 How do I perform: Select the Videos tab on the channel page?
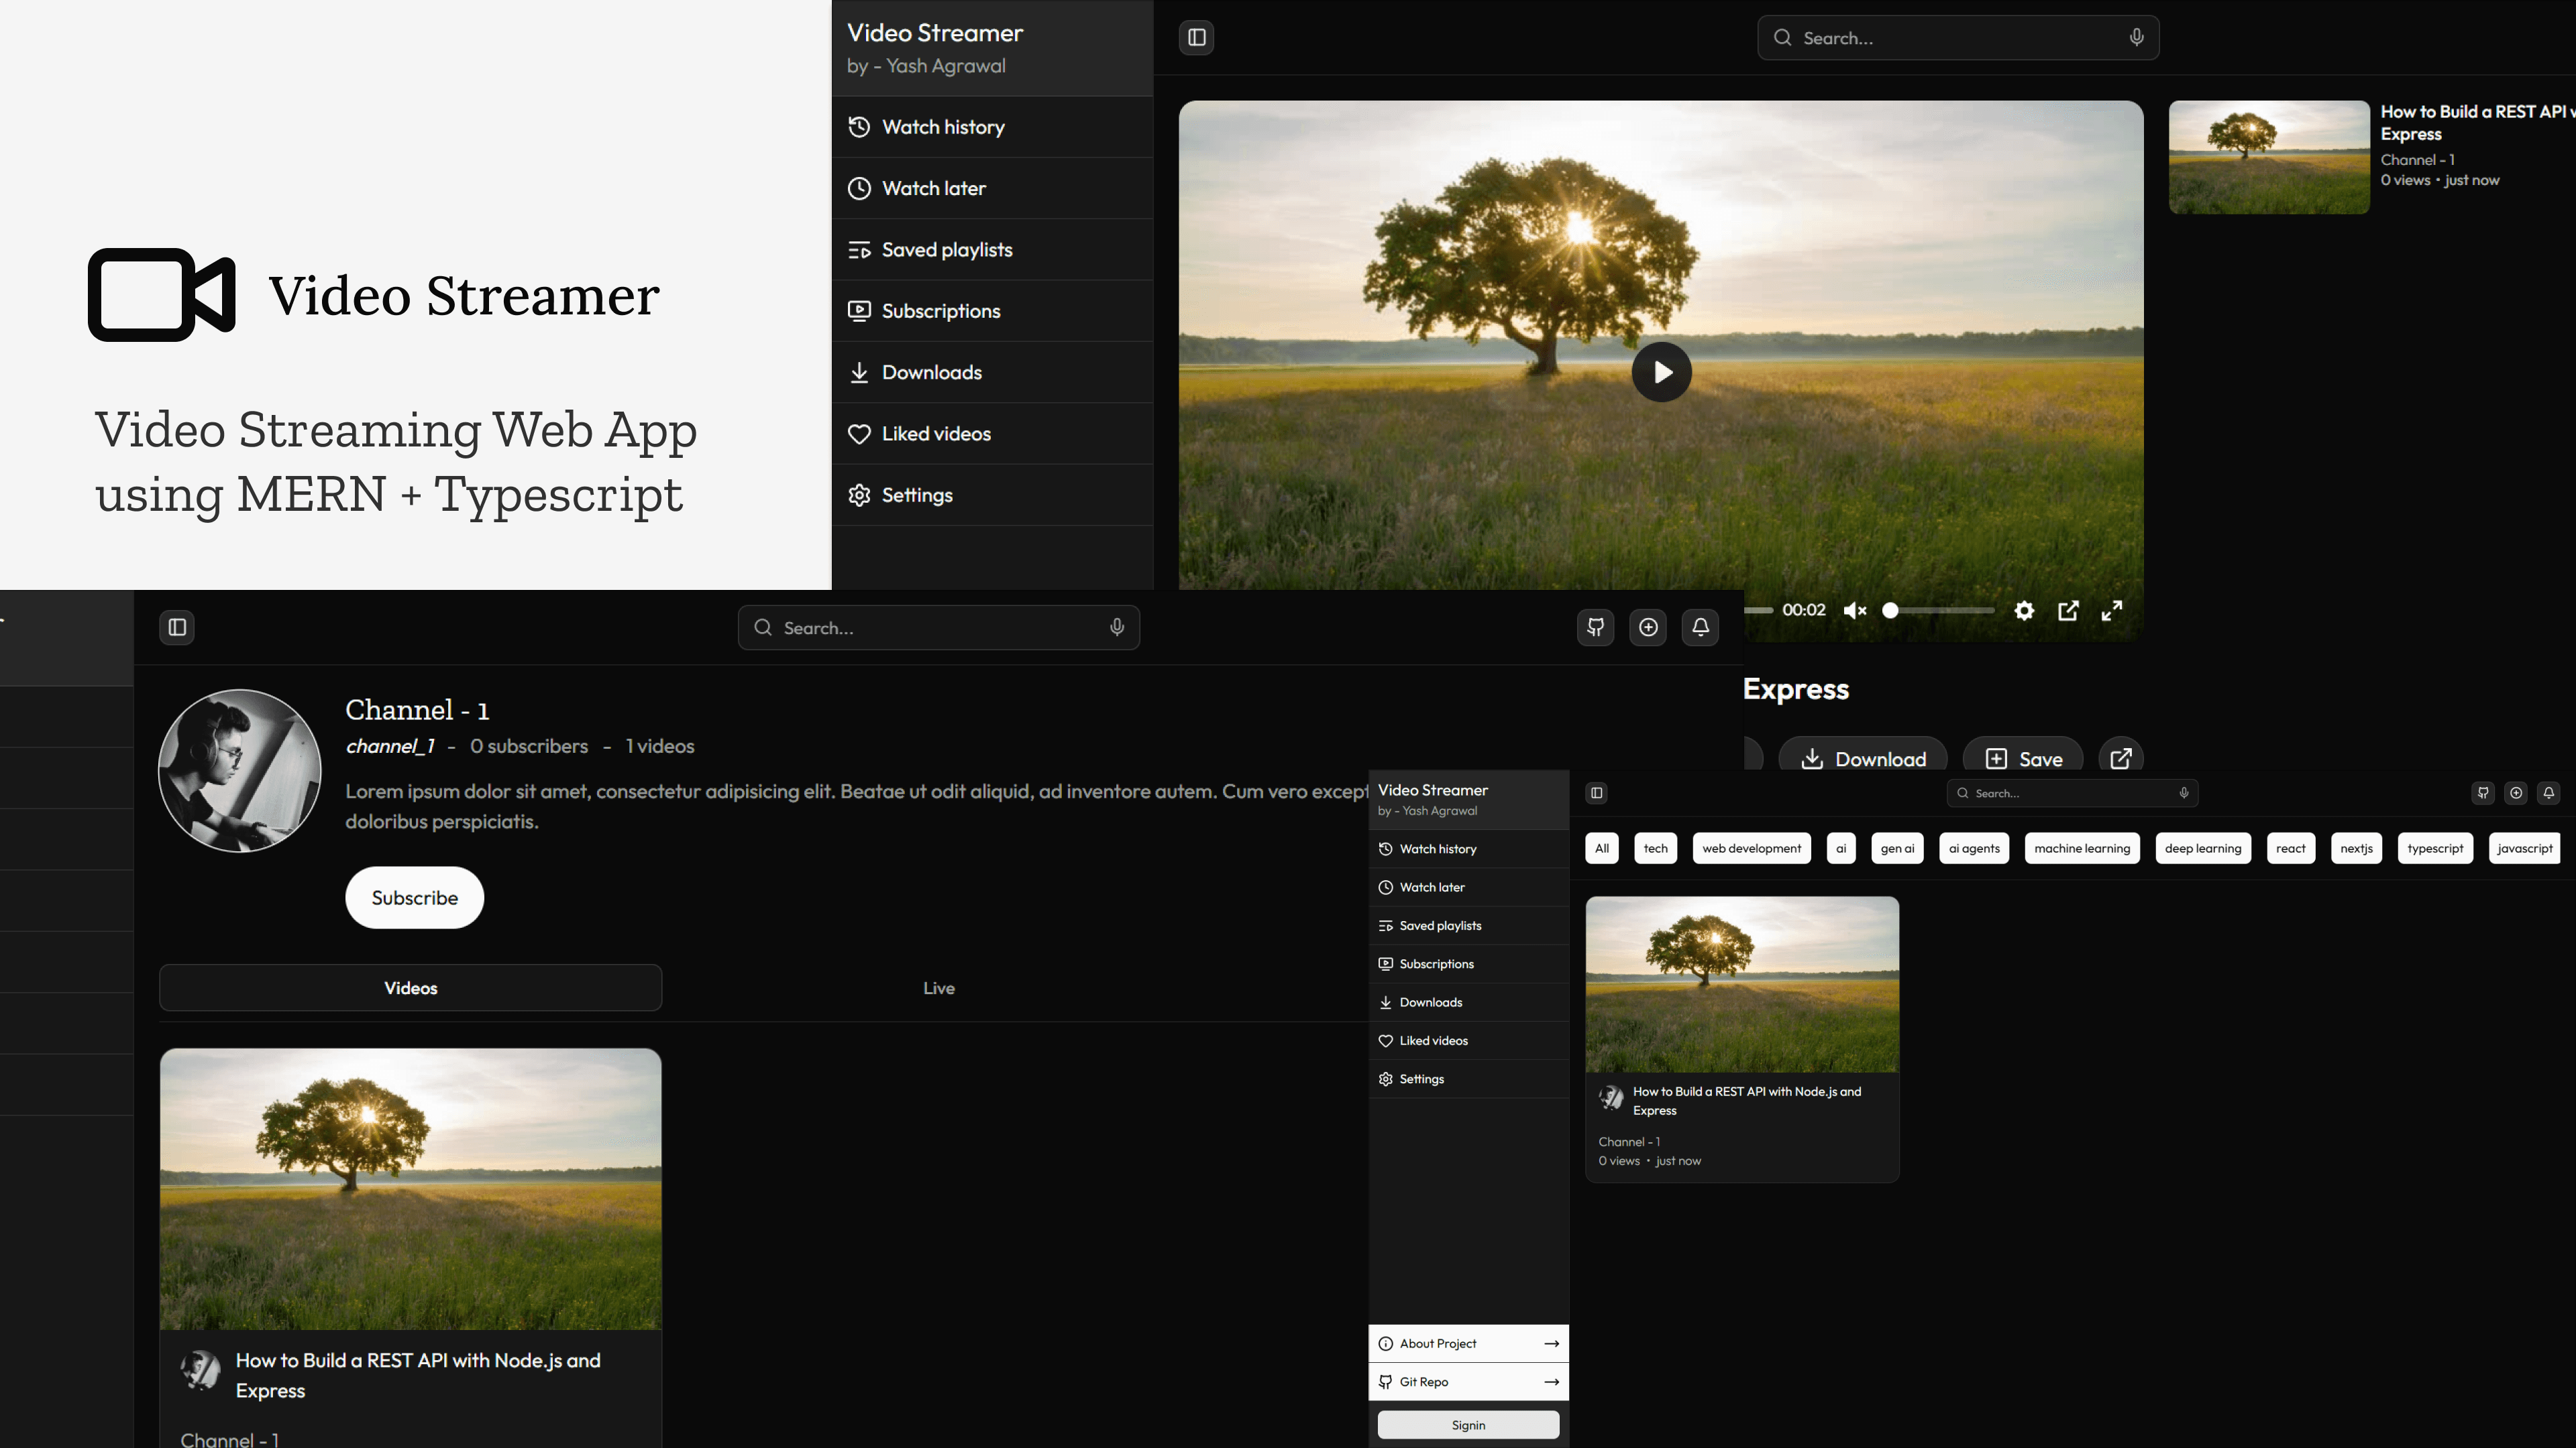[410, 988]
